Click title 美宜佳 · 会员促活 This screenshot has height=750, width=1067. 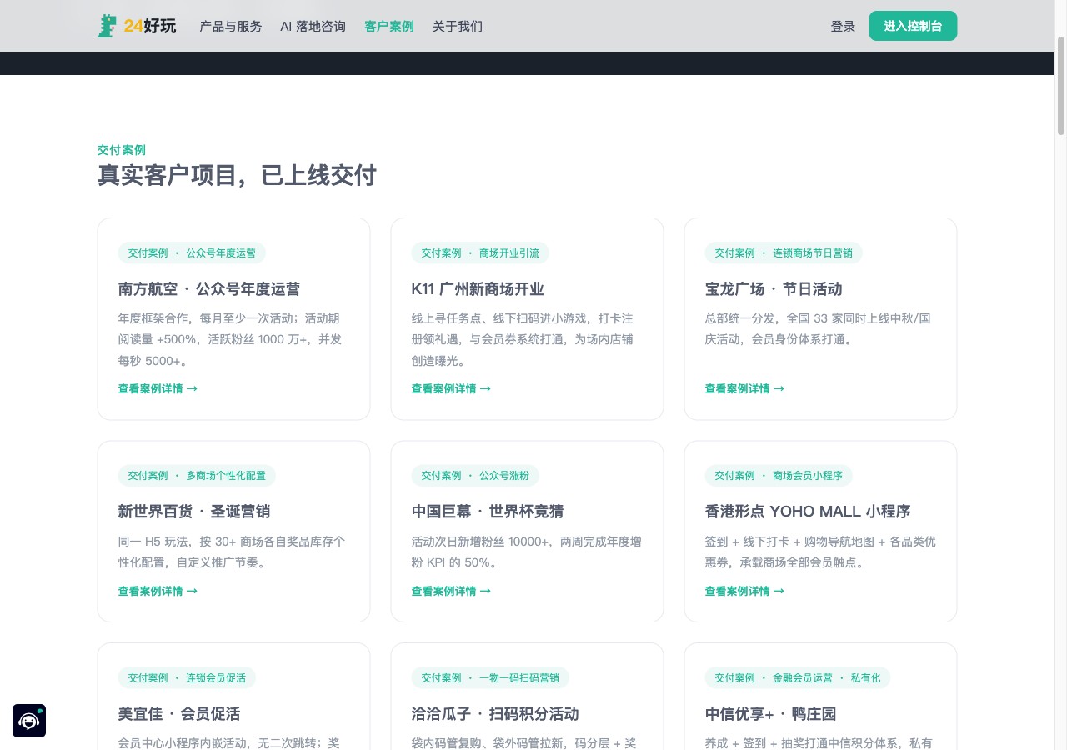(x=179, y=714)
